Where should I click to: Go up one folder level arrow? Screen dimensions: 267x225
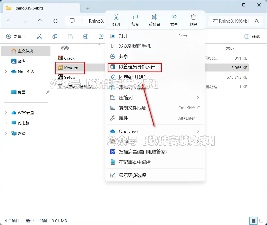pyautogui.click(x=40, y=21)
